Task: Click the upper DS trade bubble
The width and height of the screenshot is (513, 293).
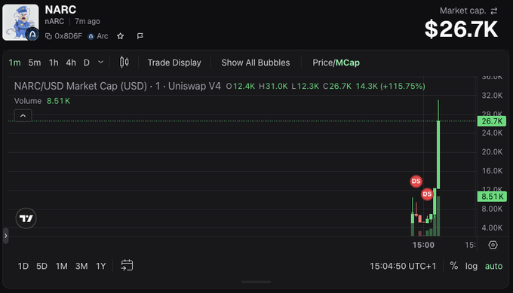Action: (416, 182)
